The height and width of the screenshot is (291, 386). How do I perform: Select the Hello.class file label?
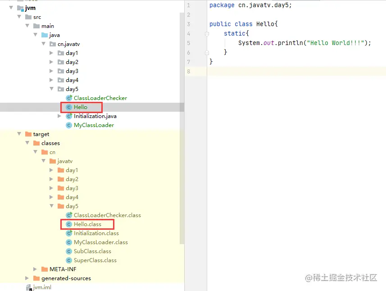tap(87, 224)
